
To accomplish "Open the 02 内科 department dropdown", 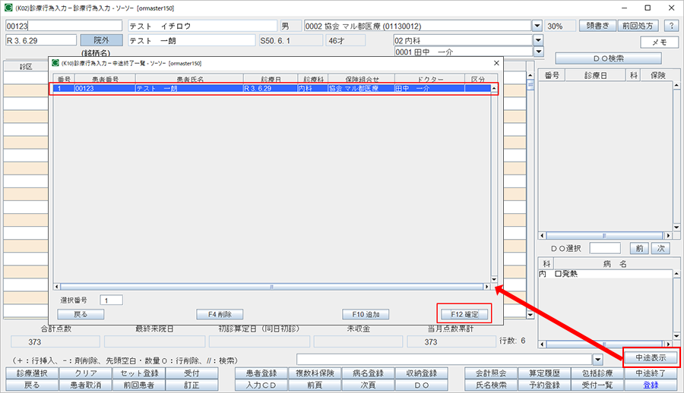I will [539, 40].
